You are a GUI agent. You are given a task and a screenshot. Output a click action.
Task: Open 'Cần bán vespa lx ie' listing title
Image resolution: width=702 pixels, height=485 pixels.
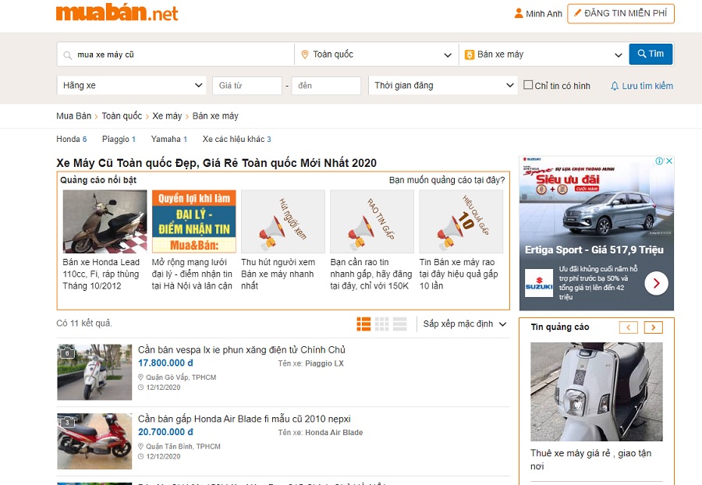coord(241,350)
